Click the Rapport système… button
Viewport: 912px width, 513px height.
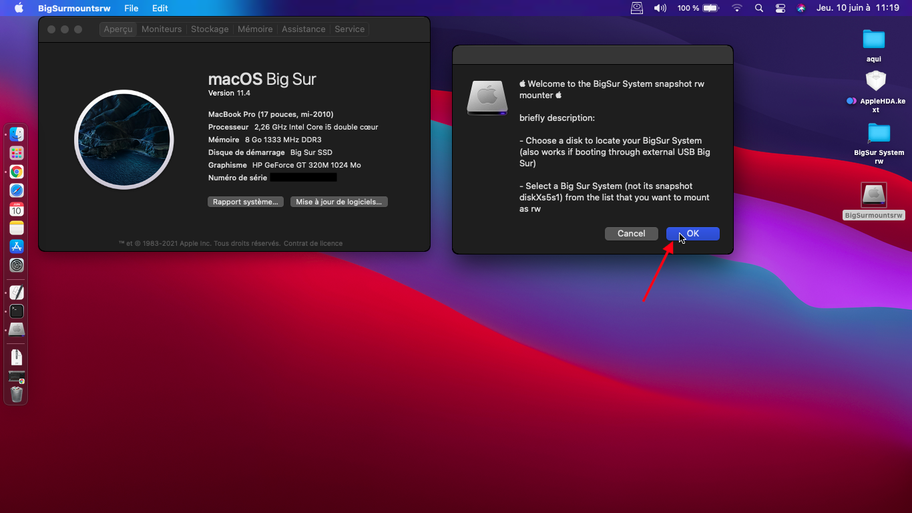pyautogui.click(x=246, y=202)
